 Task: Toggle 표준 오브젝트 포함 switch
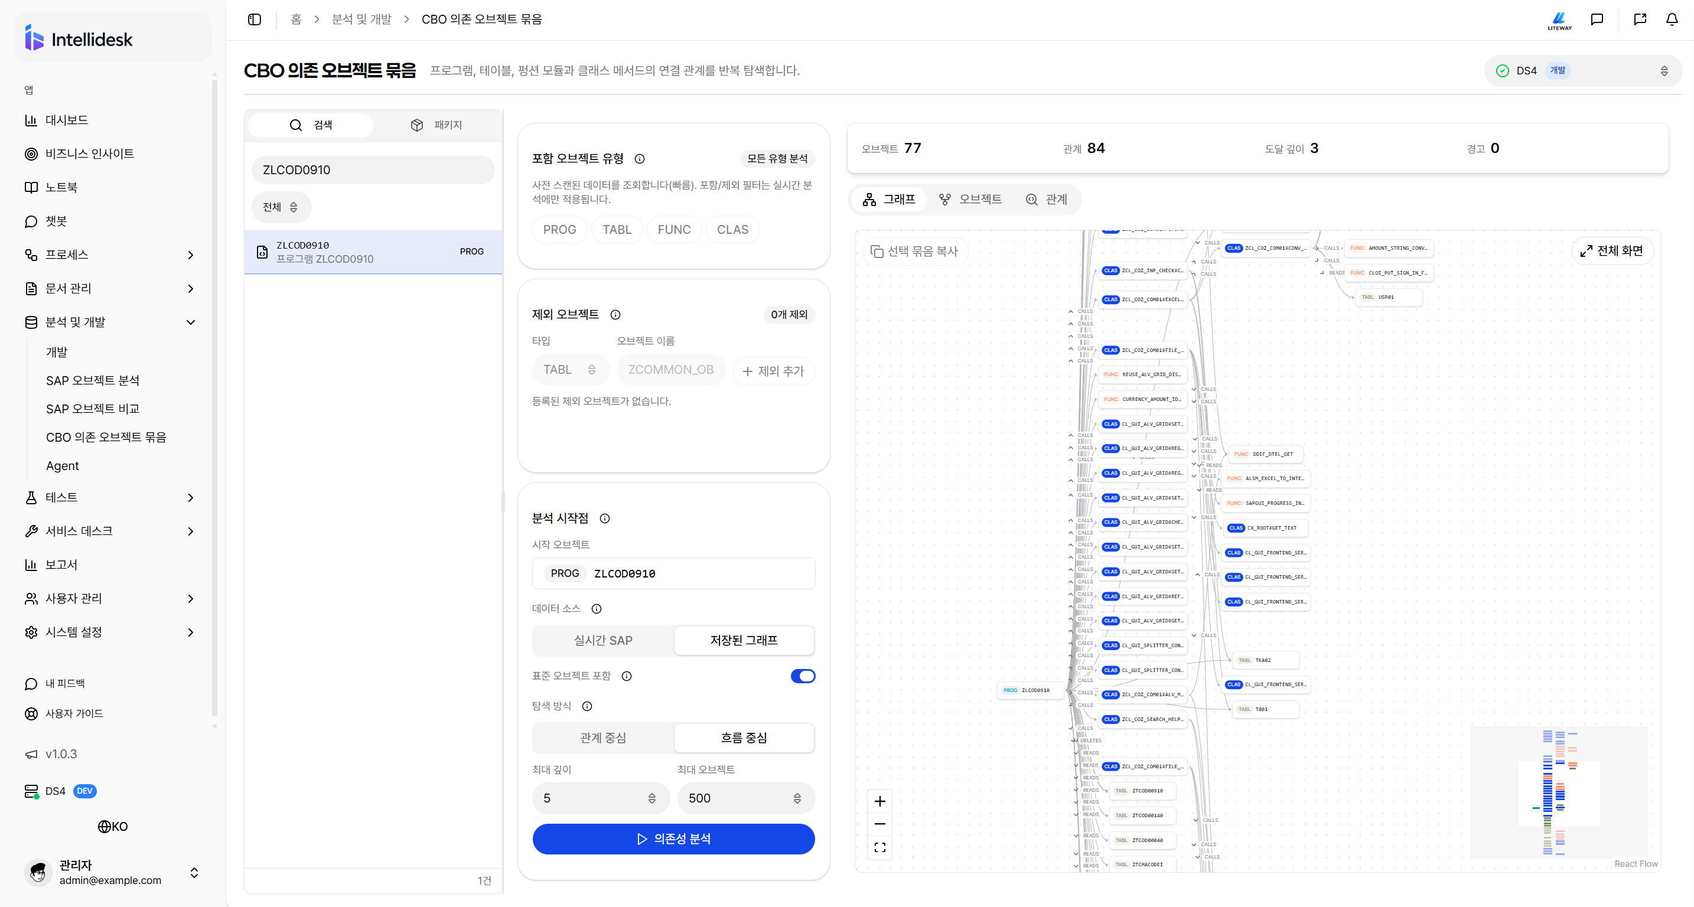[802, 676]
